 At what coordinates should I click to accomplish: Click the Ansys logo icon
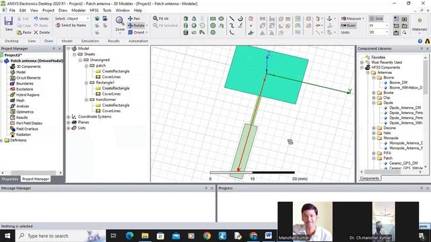coord(428,41)
